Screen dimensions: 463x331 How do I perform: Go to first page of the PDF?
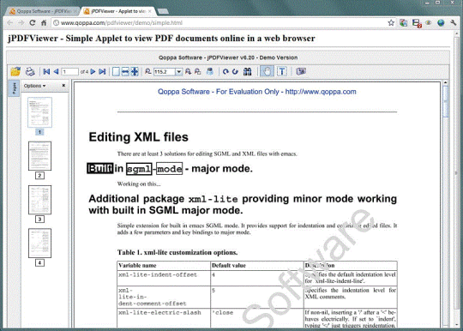pos(46,71)
